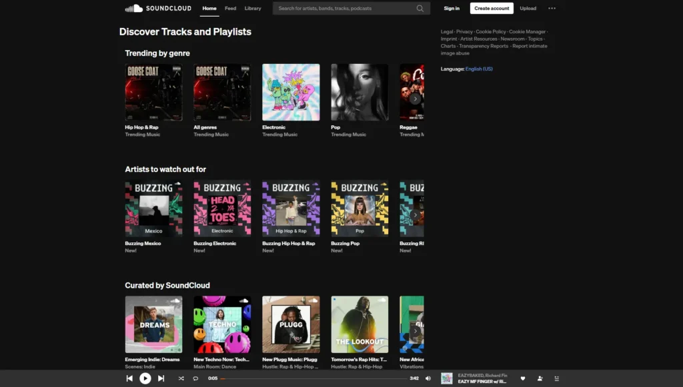
Task: Open the next-up queue icon
Action: tap(557, 378)
